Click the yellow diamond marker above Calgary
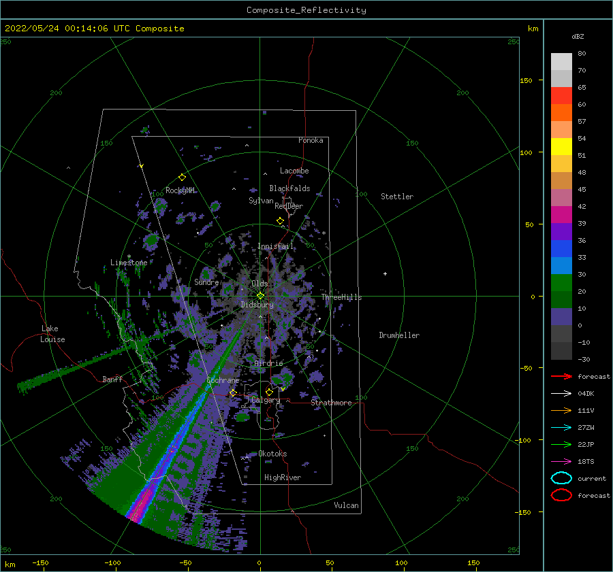This screenshot has width=613, height=572. click(269, 392)
